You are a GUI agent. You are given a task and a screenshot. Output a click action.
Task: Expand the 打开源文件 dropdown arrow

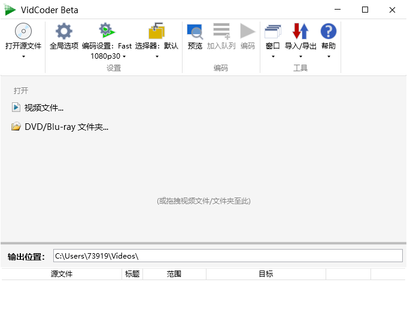23,57
